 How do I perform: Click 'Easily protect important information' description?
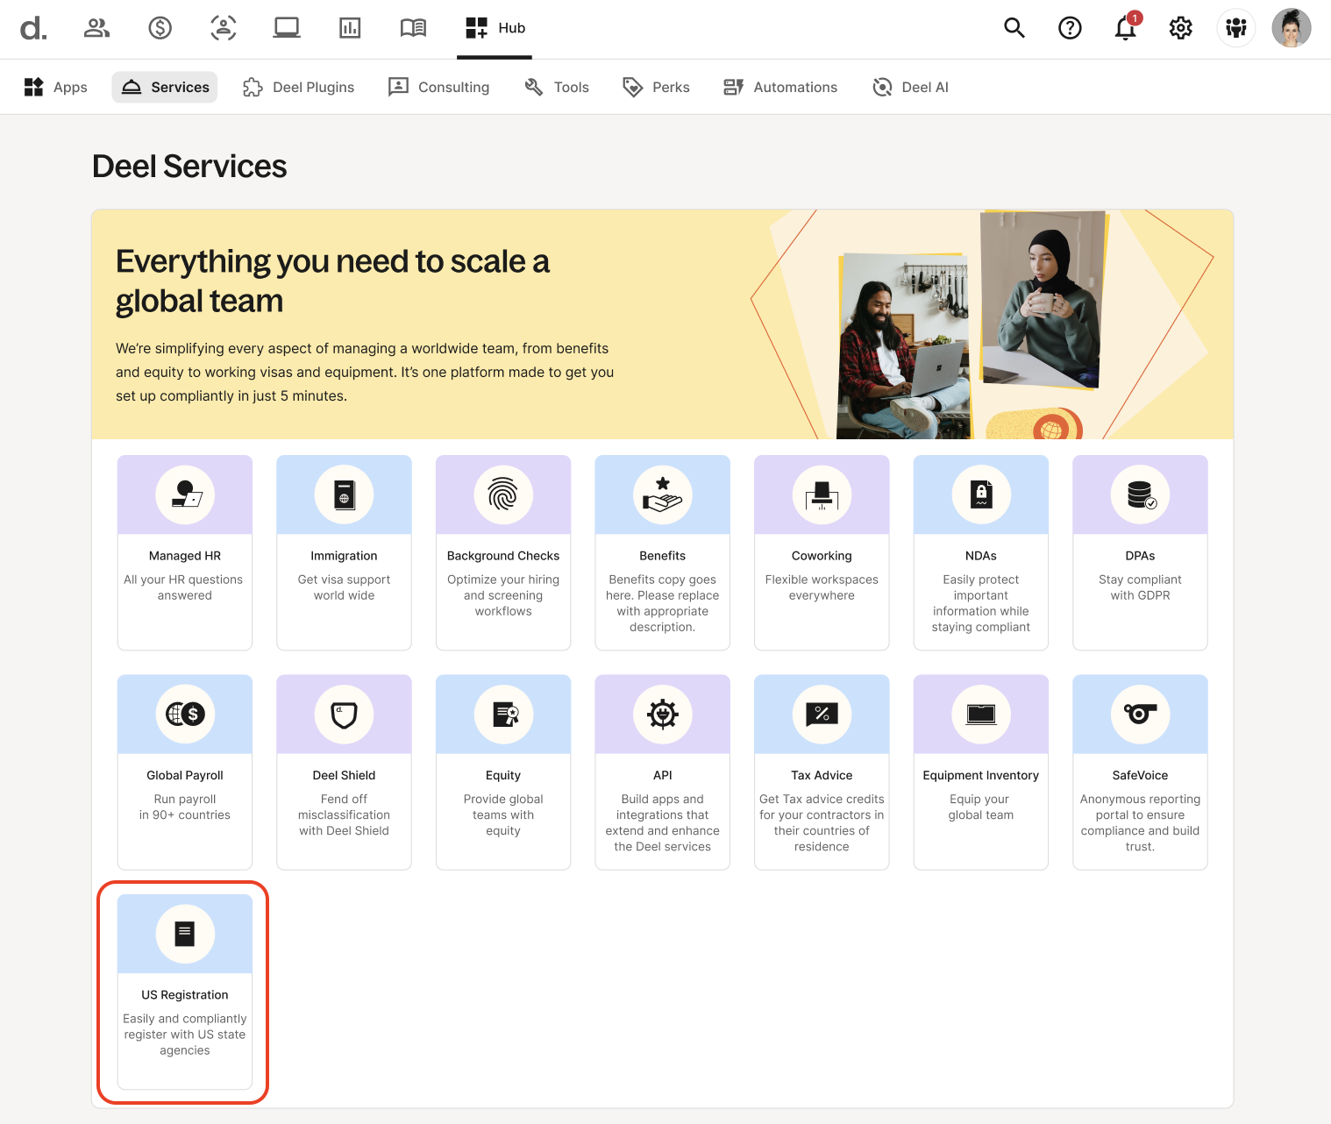click(981, 603)
